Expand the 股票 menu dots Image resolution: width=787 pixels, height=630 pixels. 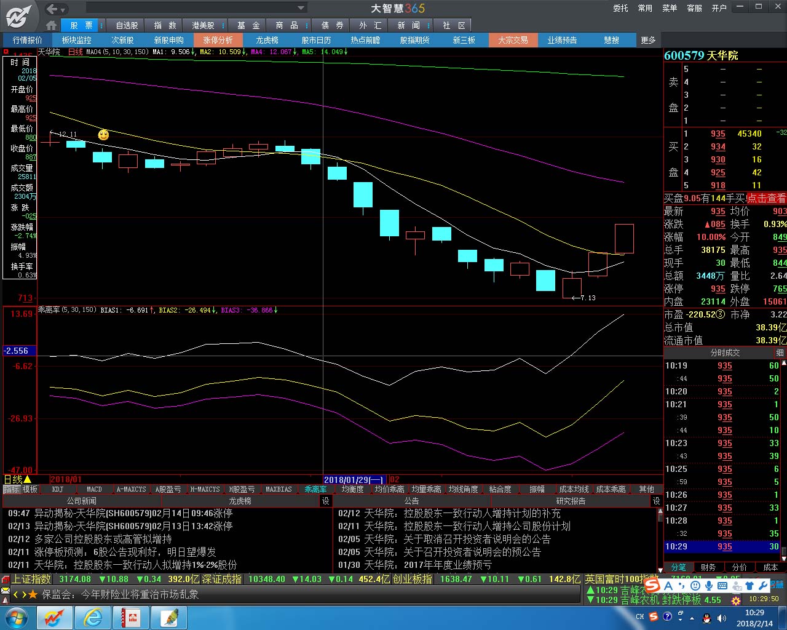coord(101,25)
